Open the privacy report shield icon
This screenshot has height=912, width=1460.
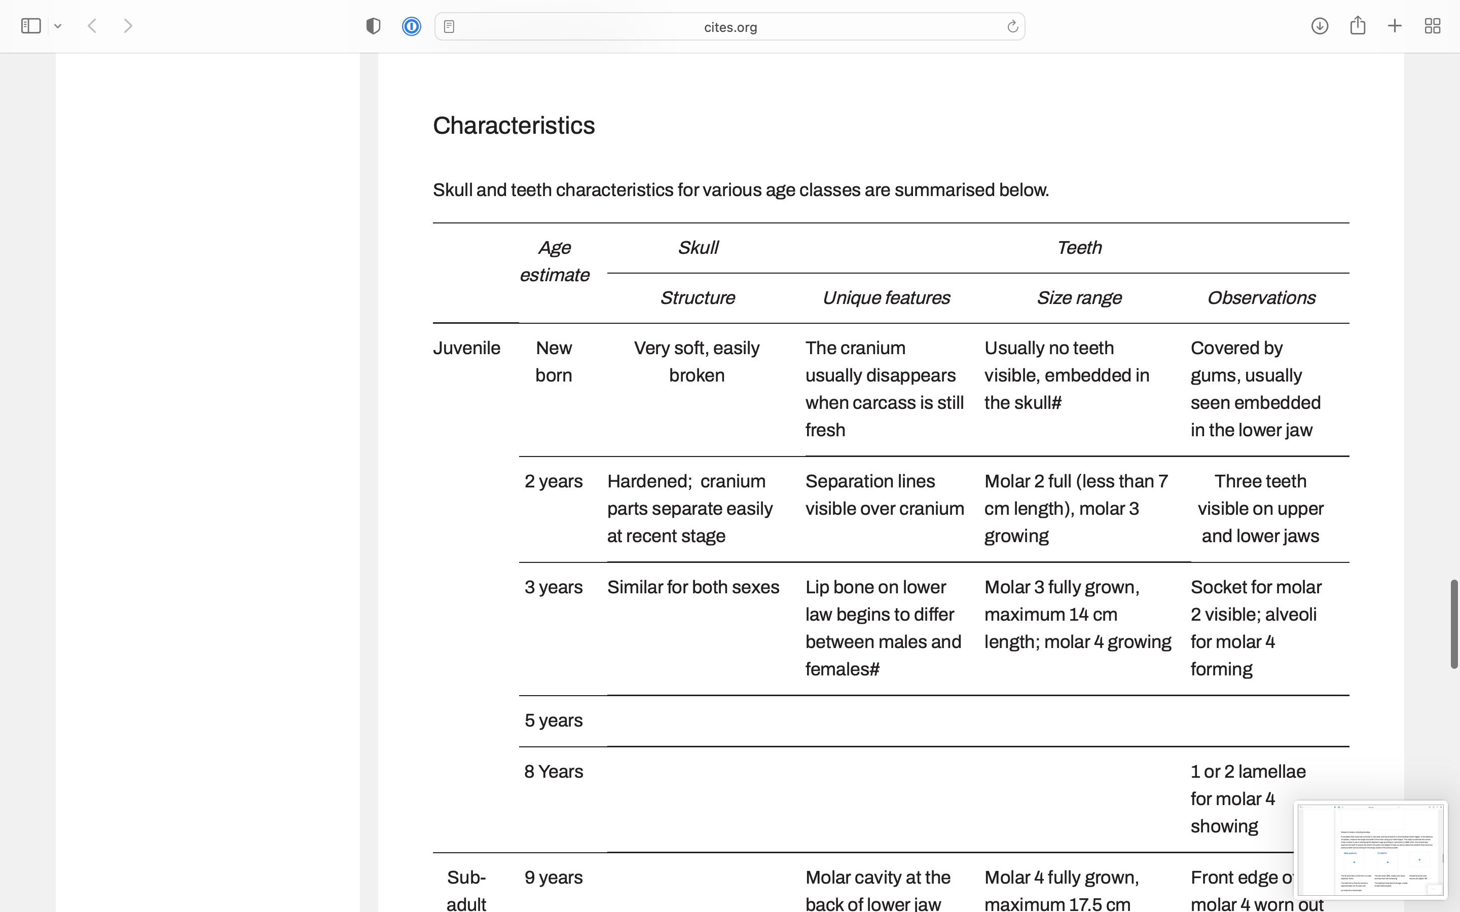[374, 26]
